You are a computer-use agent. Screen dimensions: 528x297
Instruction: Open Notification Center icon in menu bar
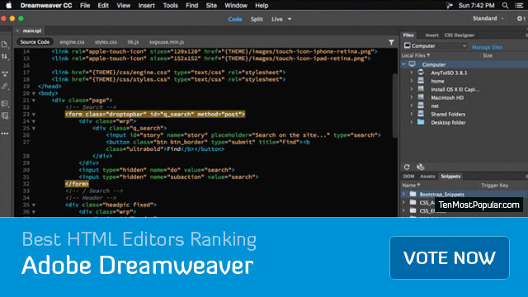pyautogui.click(x=519, y=6)
